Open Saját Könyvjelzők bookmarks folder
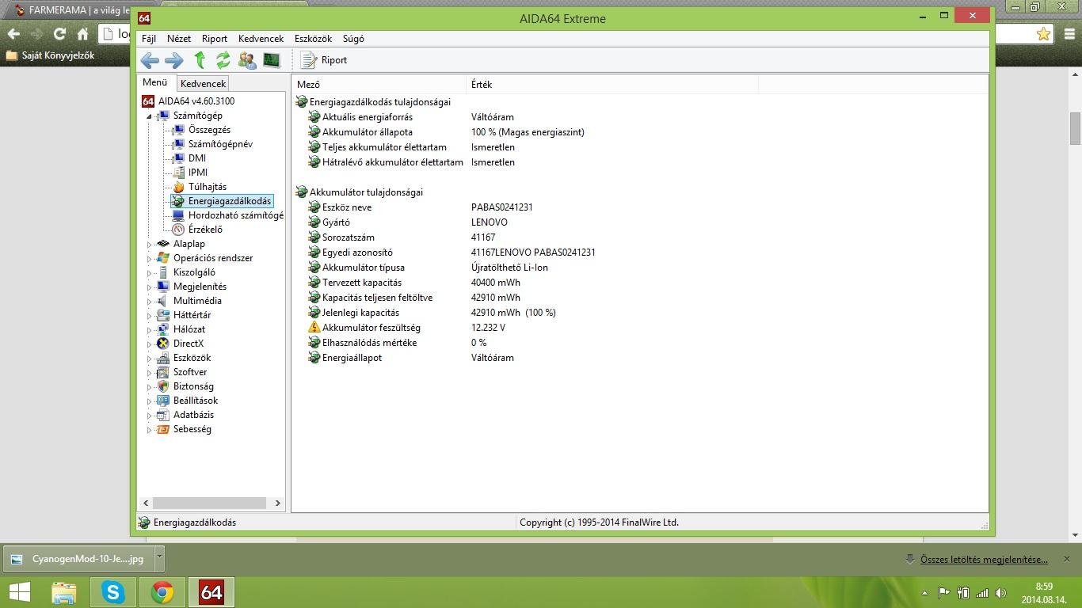This screenshot has height=608, width=1082. pos(50,55)
